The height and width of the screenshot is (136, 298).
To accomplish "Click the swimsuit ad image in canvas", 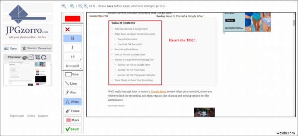I will (x=247, y=22).
